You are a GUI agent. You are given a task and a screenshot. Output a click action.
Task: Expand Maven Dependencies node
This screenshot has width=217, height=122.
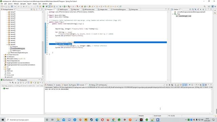[4, 61]
